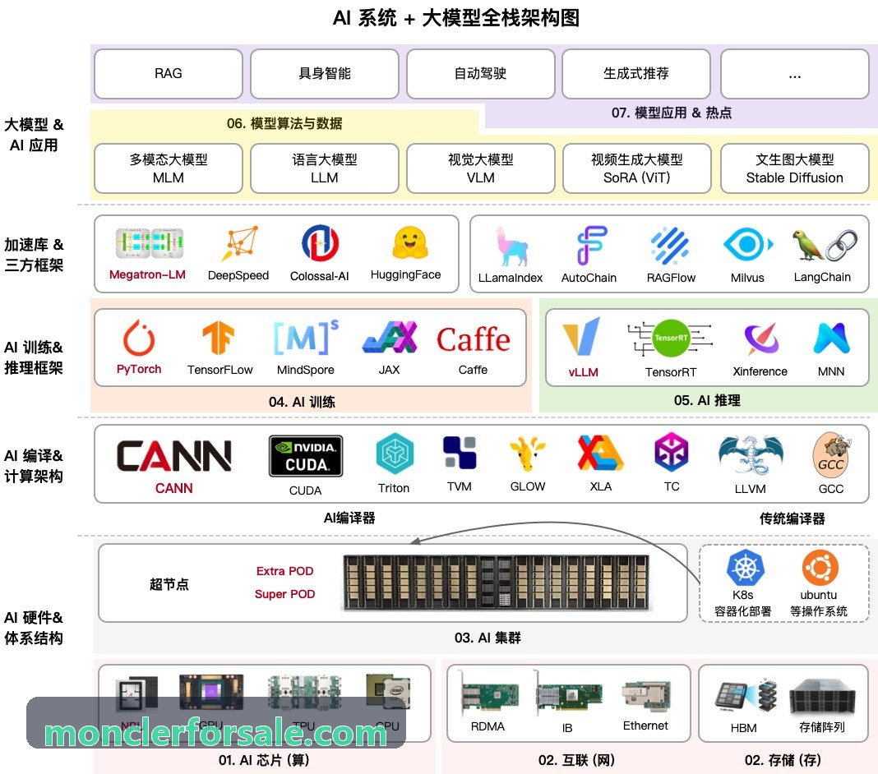Click the "04. AI 训练" label
This screenshot has height=774, width=878.
pos(302,402)
